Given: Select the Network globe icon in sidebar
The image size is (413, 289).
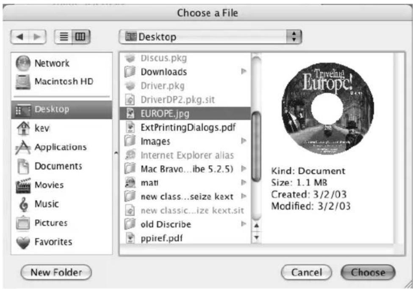Looking at the screenshot, I should pos(23,63).
